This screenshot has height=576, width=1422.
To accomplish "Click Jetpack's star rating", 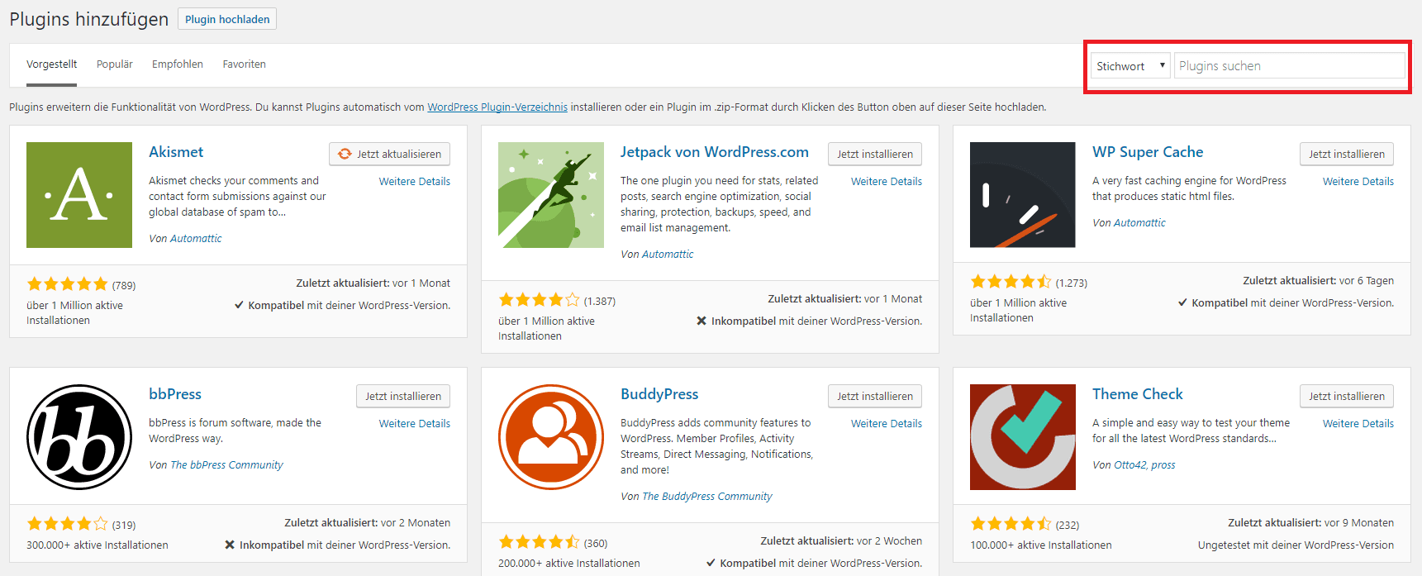I will coord(540,300).
